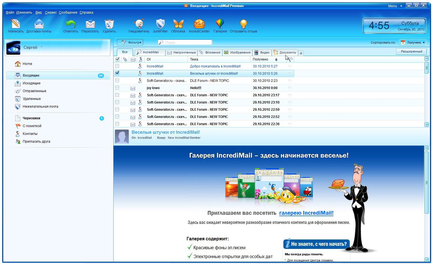Screen dimensions: 433x265
Task: Click the Переслать forward icon
Action: coord(90,24)
